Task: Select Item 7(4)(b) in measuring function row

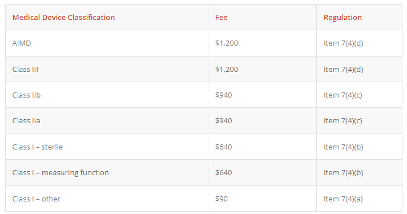Action: click(x=344, y=173)
